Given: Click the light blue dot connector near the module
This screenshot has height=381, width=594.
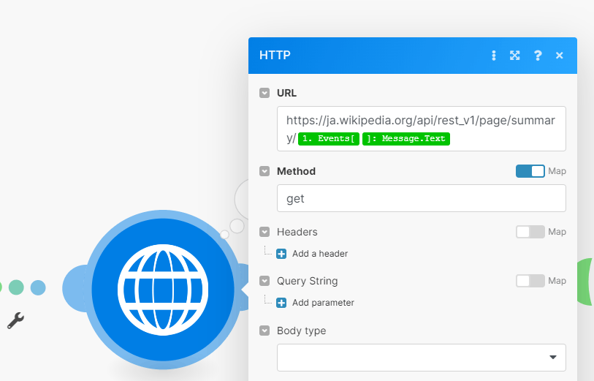Looking at the screenshot, I should click(x=38, y=287).
